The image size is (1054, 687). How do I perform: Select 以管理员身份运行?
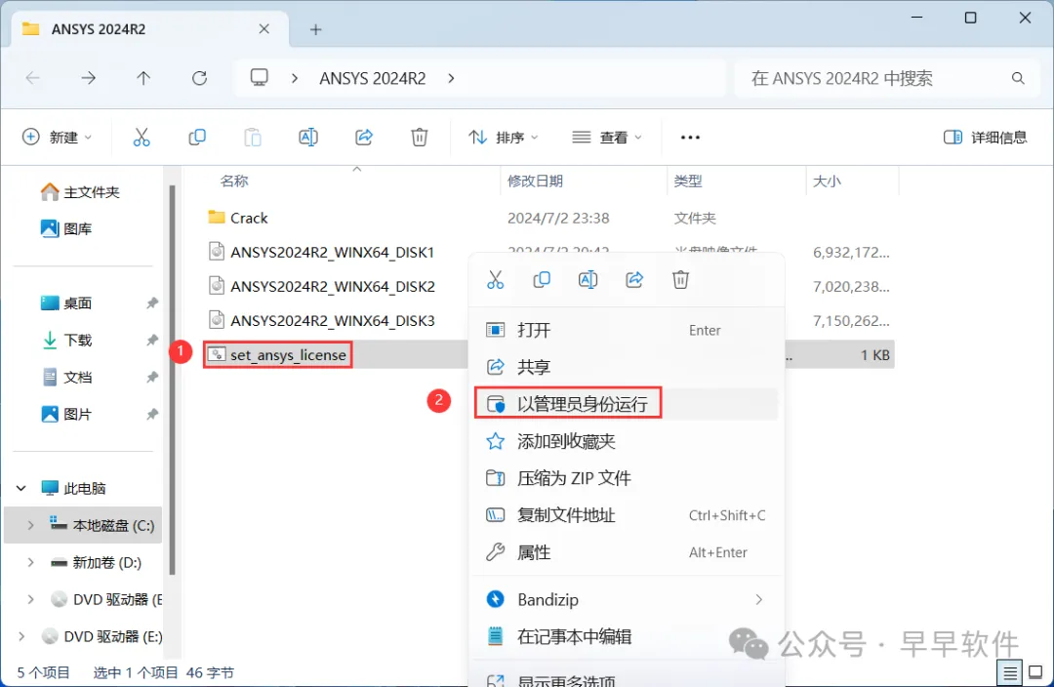[627, 404]
